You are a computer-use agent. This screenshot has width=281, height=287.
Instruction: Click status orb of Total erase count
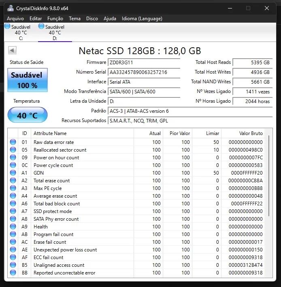[13, 180]
